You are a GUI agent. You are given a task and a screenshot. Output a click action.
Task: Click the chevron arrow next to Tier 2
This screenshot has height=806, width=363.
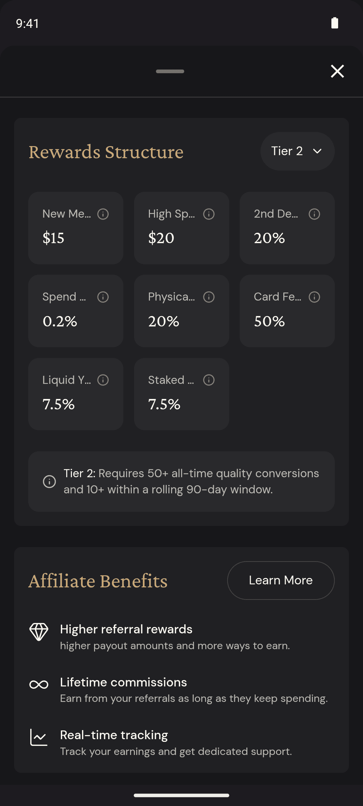(x=317, y=151)
